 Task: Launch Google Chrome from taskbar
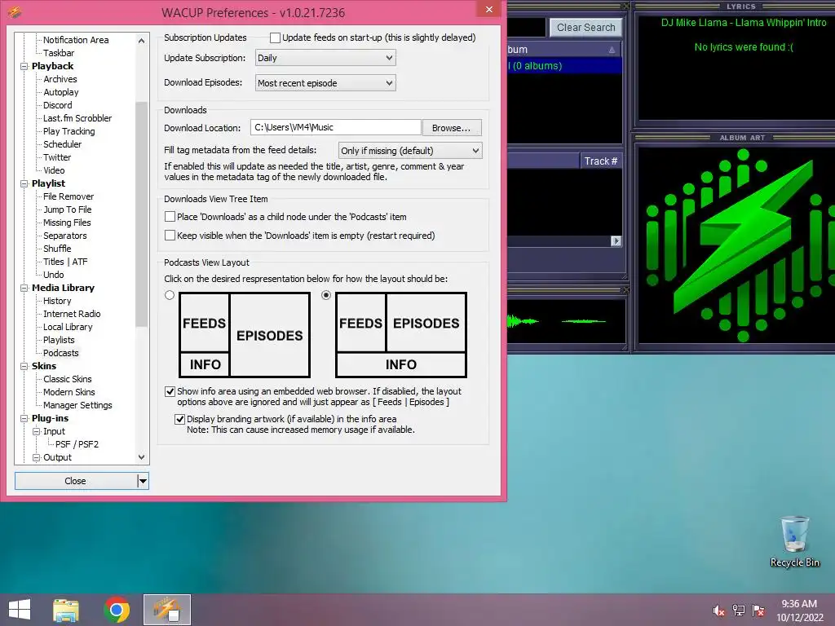(117, 610)
